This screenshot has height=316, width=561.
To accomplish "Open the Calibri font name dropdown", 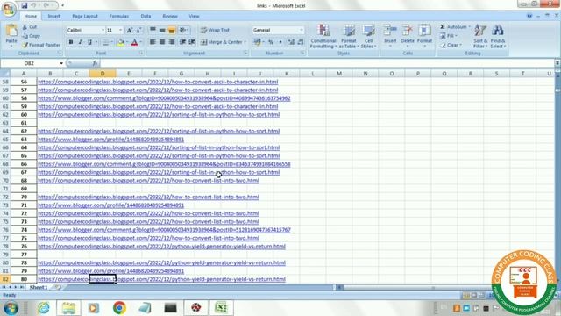I will tap(103, 31).
